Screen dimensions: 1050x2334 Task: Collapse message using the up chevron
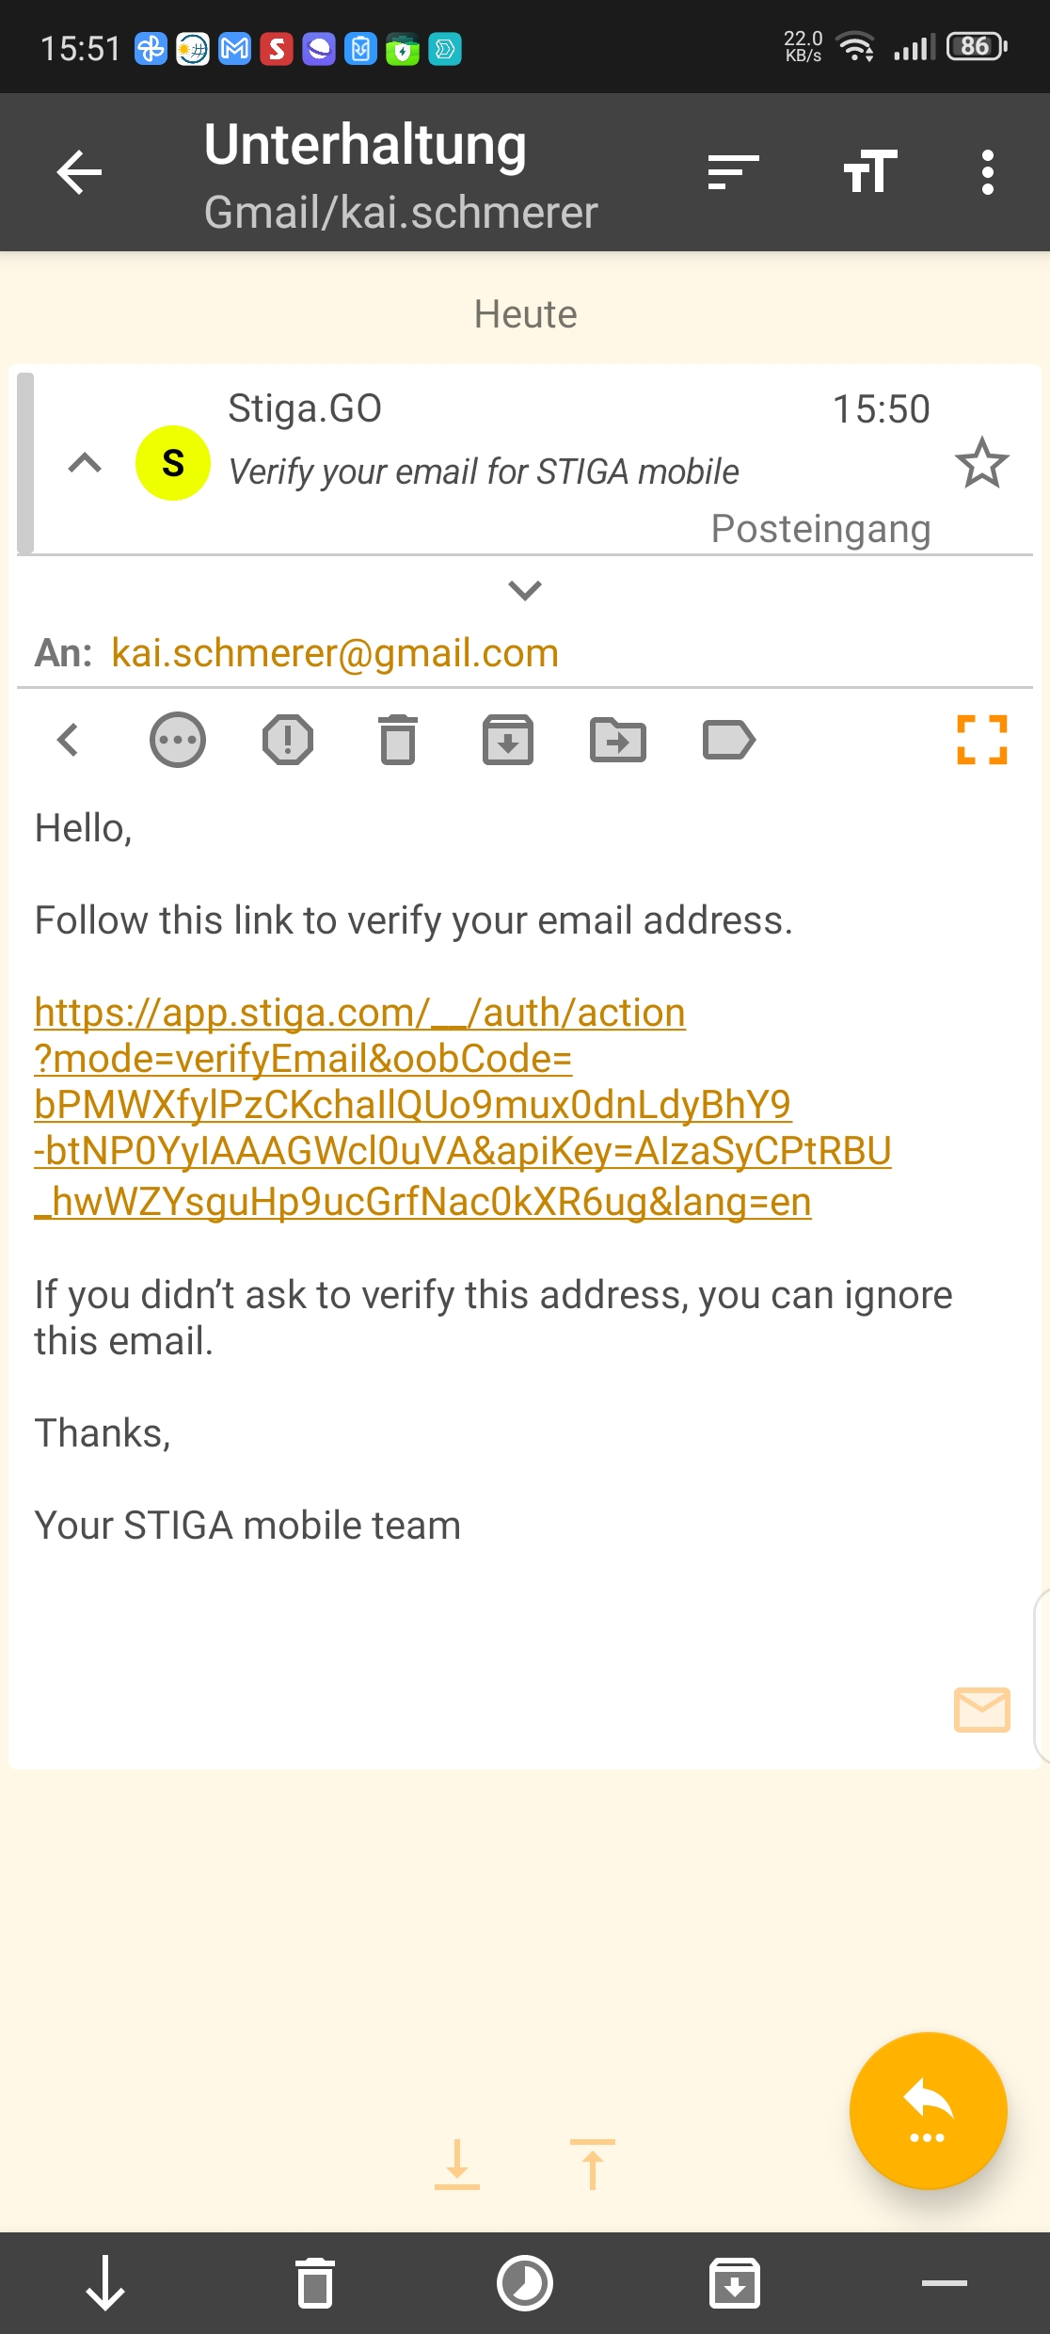[85, 462]
